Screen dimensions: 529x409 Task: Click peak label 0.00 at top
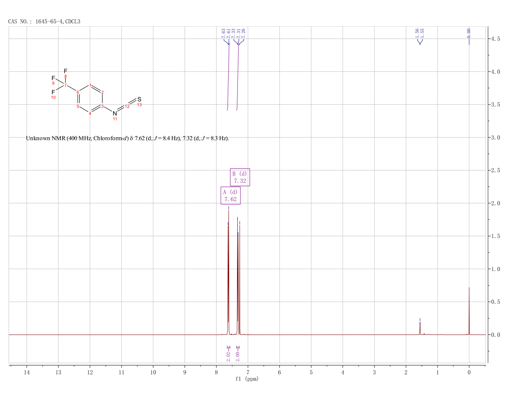coord(469,33)
